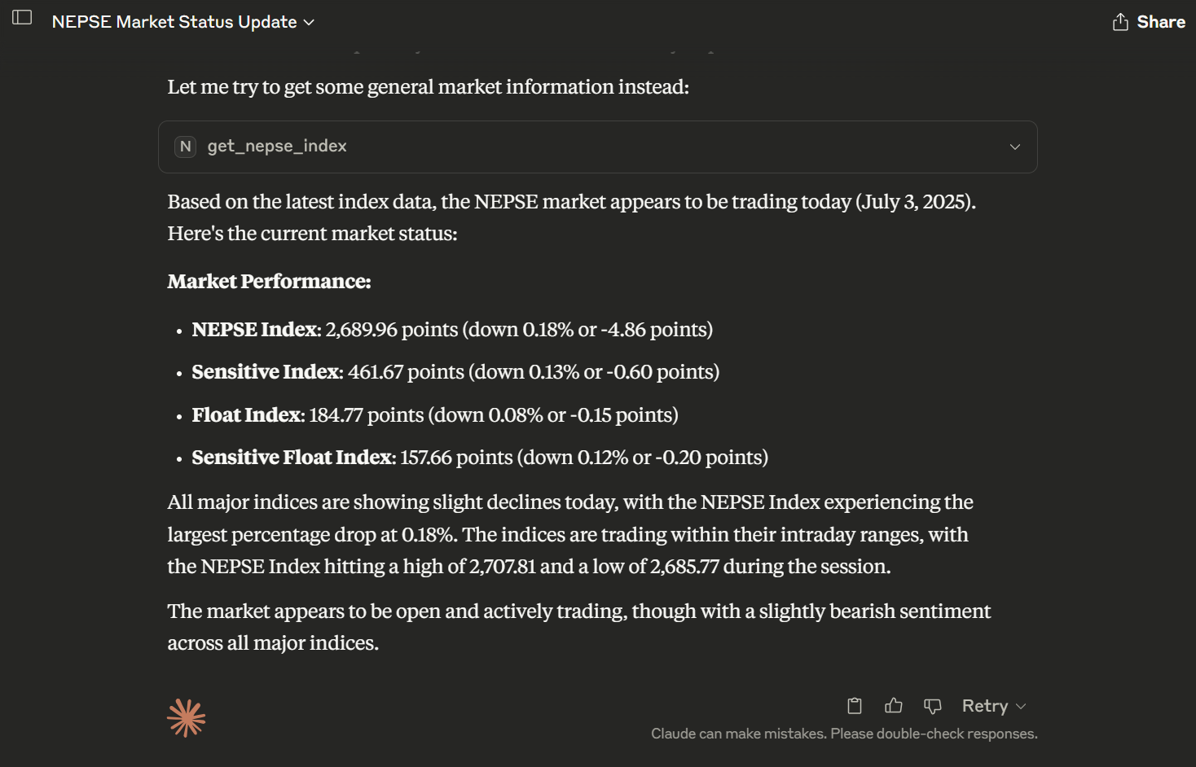Click Retry to regenerate the response
Viewport: 1196px width, 767px height.
pos(985,706)
